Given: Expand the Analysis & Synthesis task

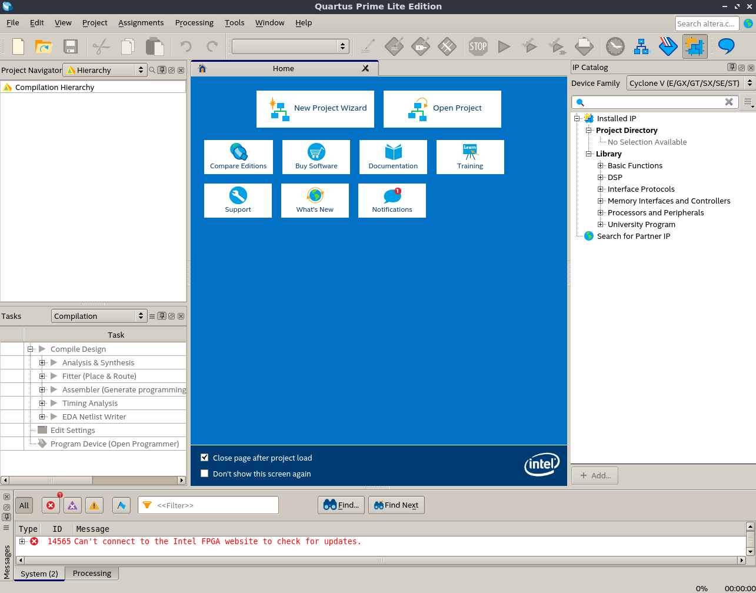Looking at the screenshot, I should (42, 363).
